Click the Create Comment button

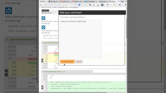tap(67, 61)
